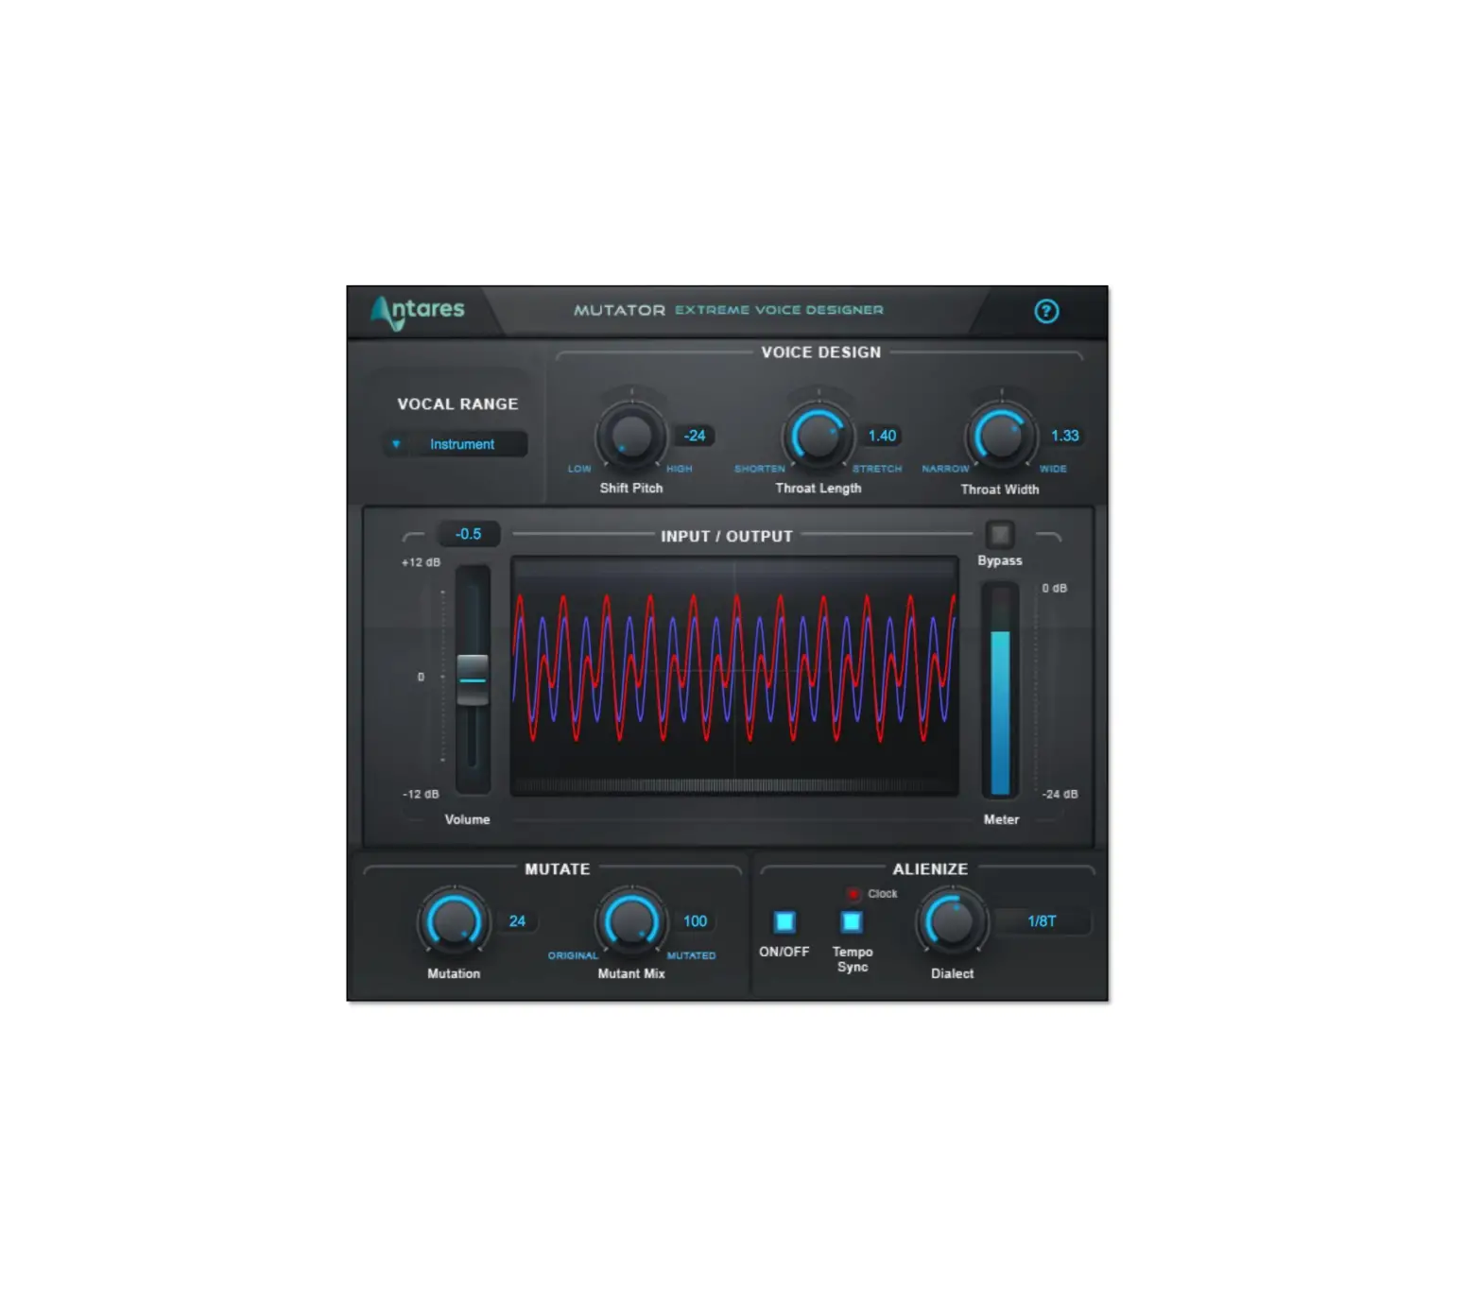The width and height of the screenshot is (1482, 1289).
Task: Toggle the Tempo Sync button
Action: 852,921
